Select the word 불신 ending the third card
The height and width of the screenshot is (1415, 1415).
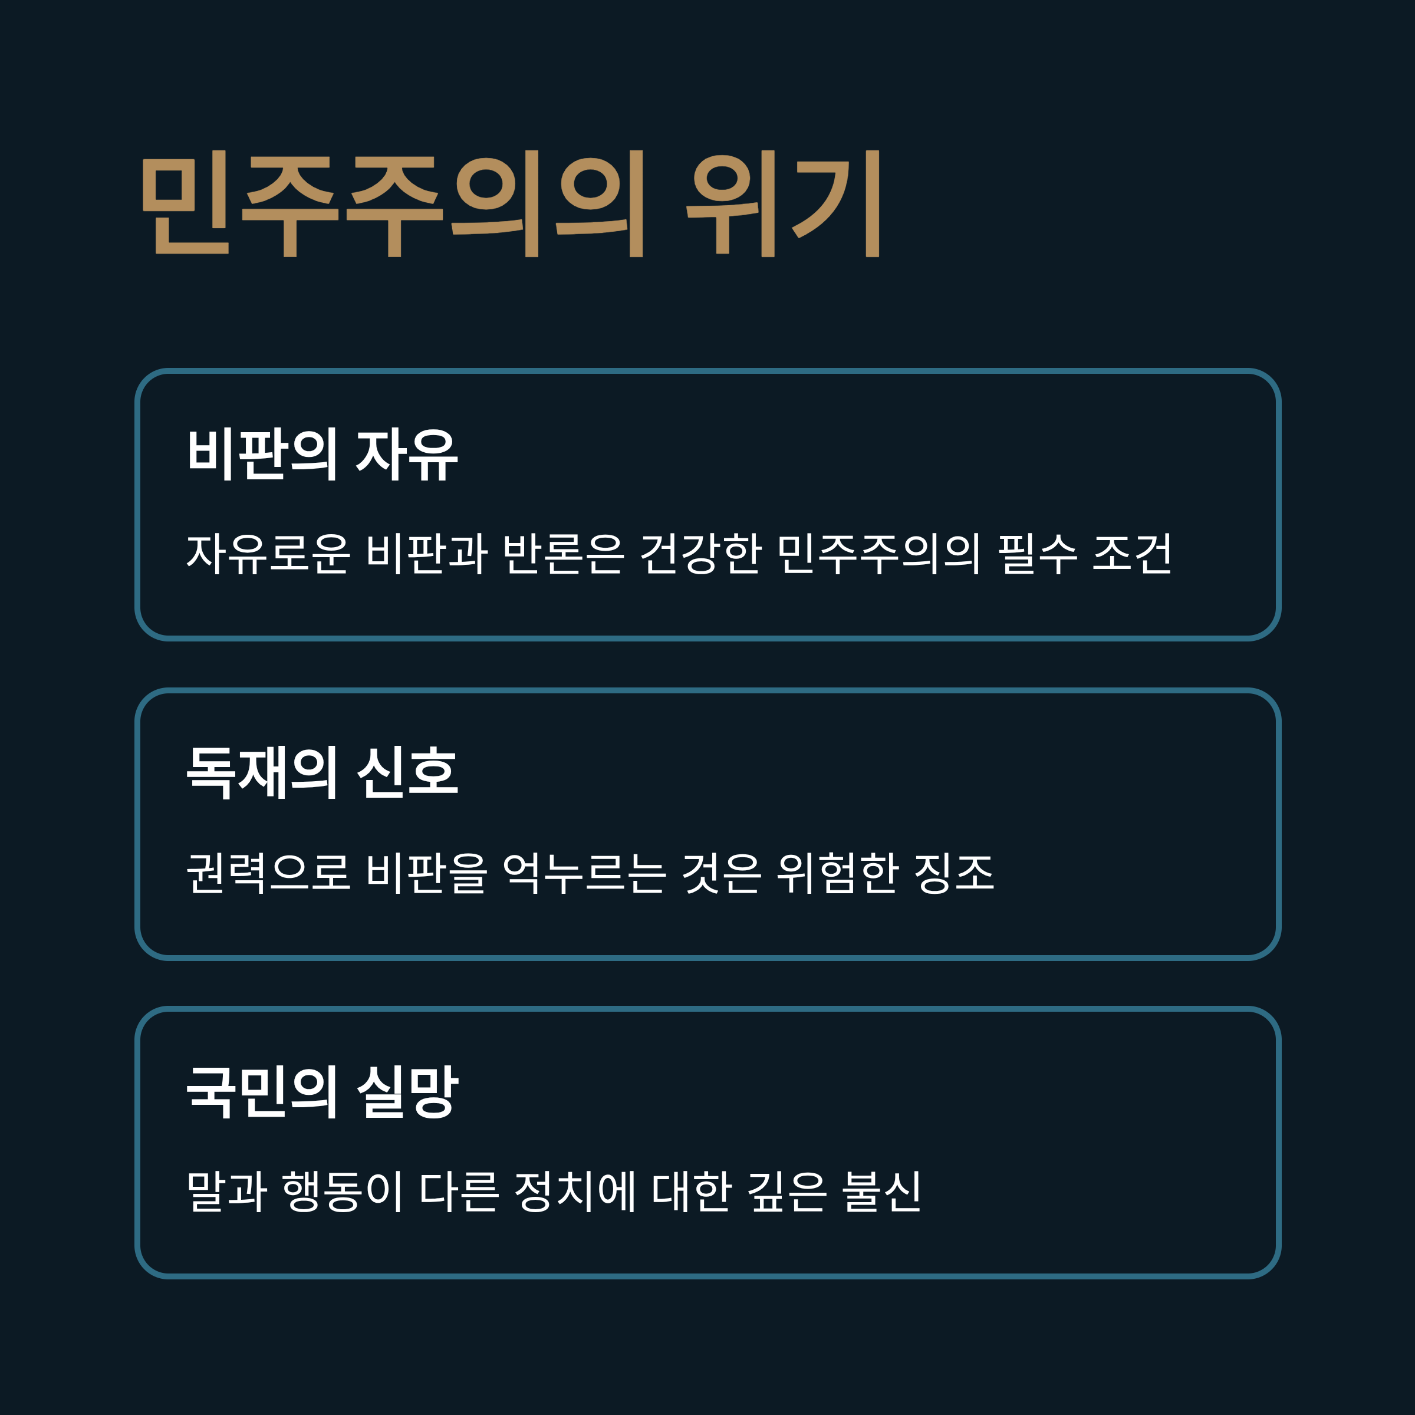pyautogui.click(x=882, y=1192)
